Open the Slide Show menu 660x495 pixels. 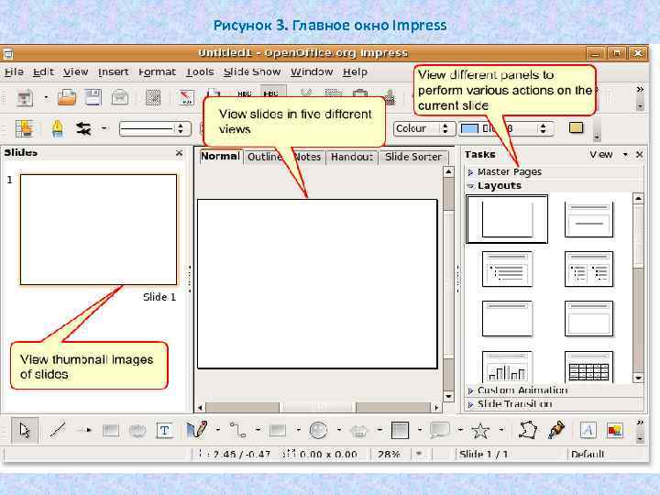click(x=252, y=72)
